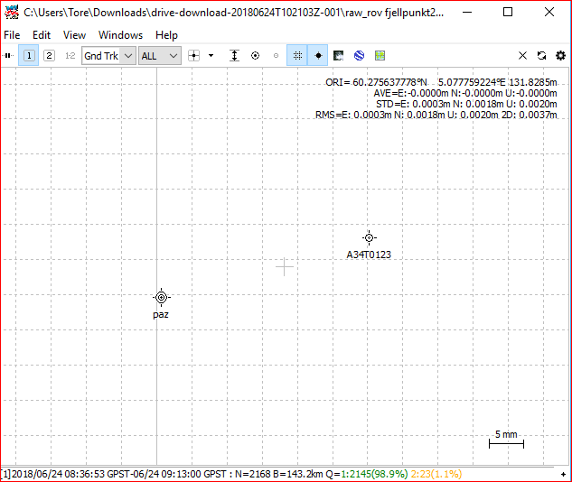572x482 pixels.
Task: Maximize the RTKPLOT window
Action: [x=508, y=12]
